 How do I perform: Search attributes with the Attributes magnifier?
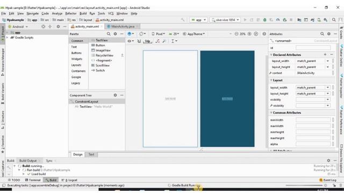coord(322,34)
